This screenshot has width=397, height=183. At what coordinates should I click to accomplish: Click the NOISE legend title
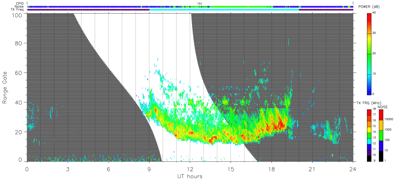383,107
